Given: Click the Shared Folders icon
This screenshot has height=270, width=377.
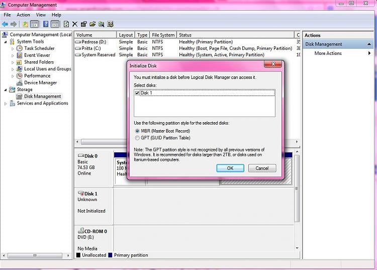Looking at the screenshot, I should pos(19,62).
